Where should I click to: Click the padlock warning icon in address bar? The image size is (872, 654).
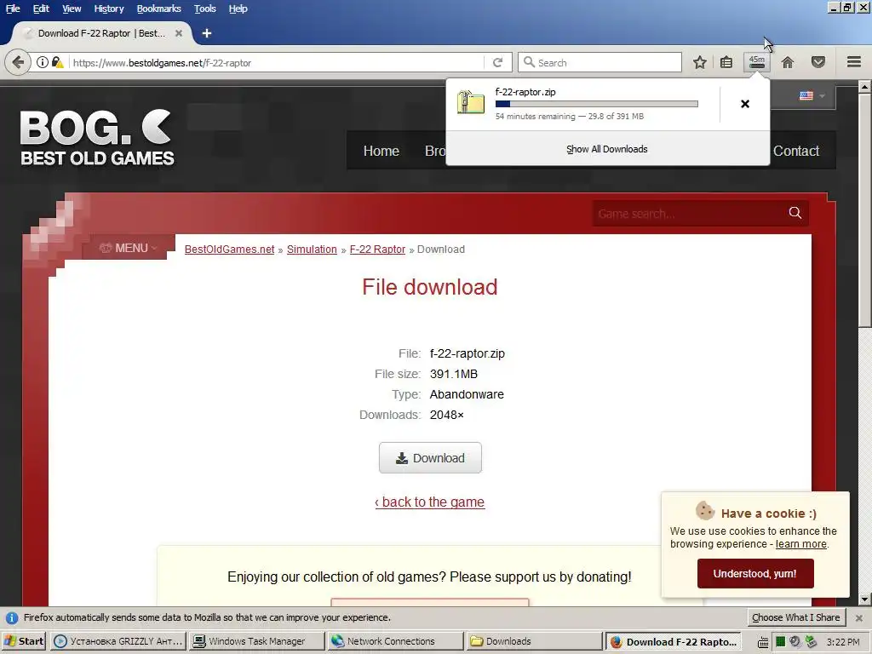pyautogui.click(x=57, y=62)
